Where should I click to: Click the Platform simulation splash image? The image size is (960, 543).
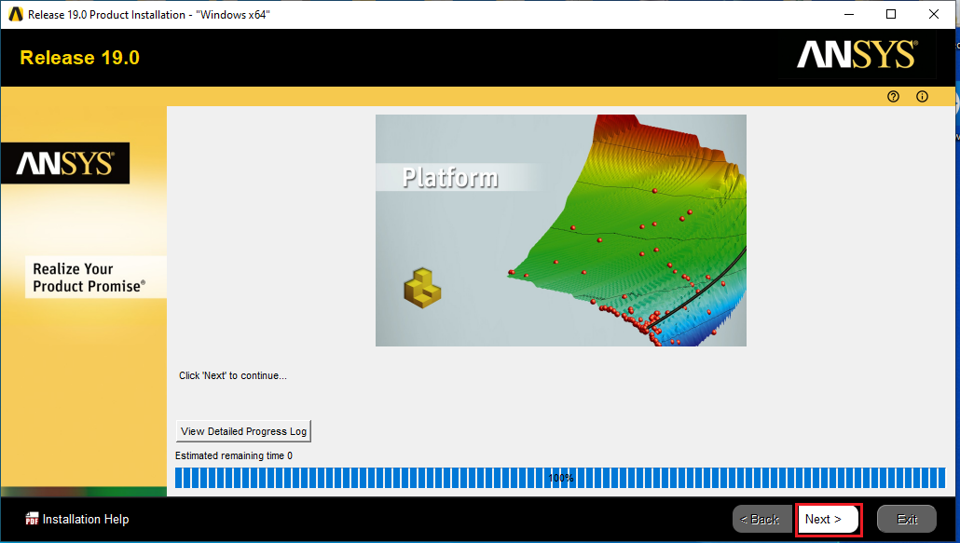(561, 231)
